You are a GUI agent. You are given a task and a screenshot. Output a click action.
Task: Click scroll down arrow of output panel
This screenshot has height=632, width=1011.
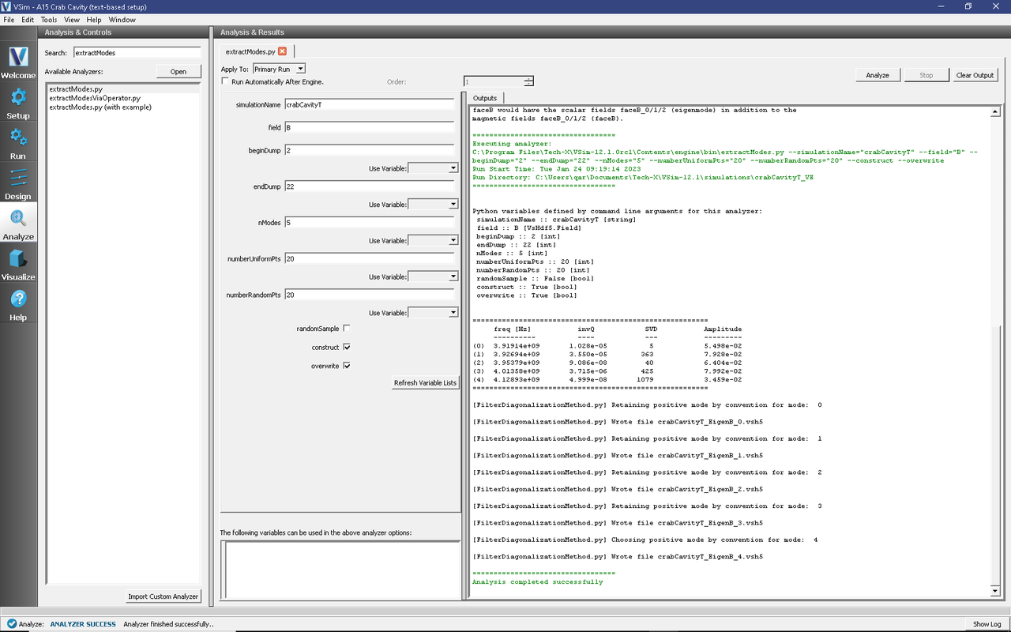pyautogui.click(x=995, y=591)
